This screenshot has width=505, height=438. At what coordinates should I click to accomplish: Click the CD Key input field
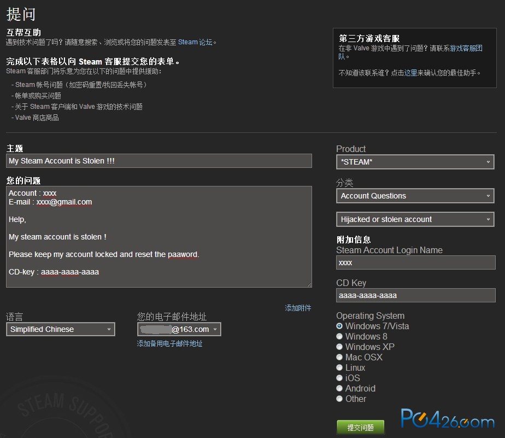[416, 295]
